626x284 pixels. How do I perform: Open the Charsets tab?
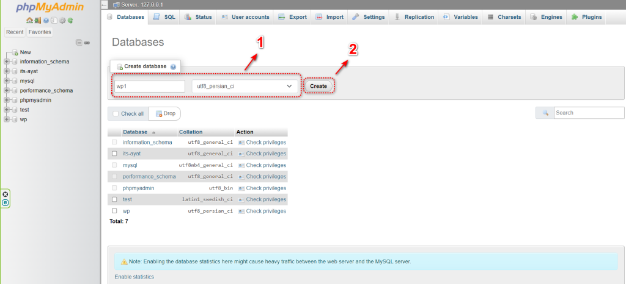(504, 17)
